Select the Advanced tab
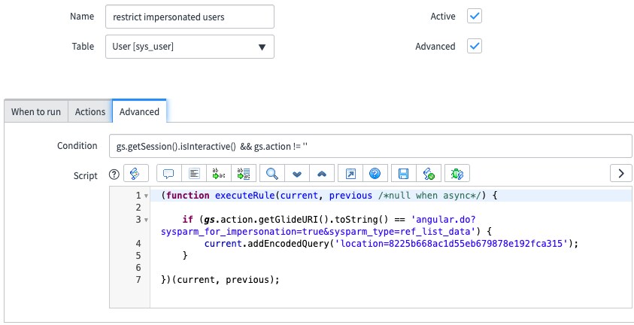 coord(139,111)
